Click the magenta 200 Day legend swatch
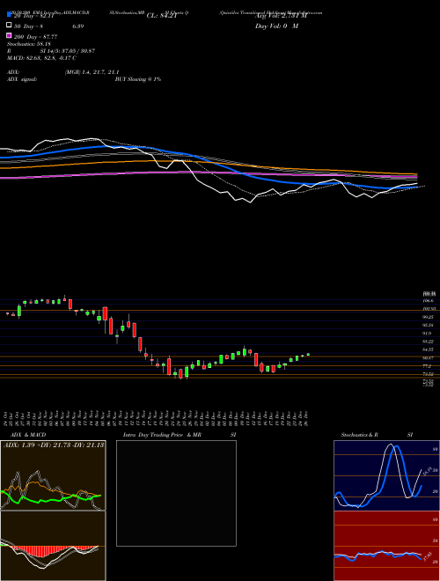The image size is (440, 581). 10,36
